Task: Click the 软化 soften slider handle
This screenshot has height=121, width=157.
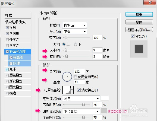Action: [x=67, y=56]
